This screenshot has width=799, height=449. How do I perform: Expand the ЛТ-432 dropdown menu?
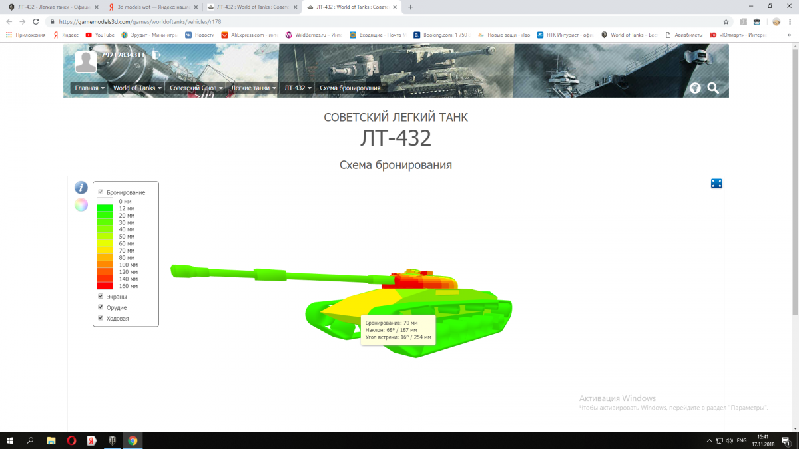297,88
